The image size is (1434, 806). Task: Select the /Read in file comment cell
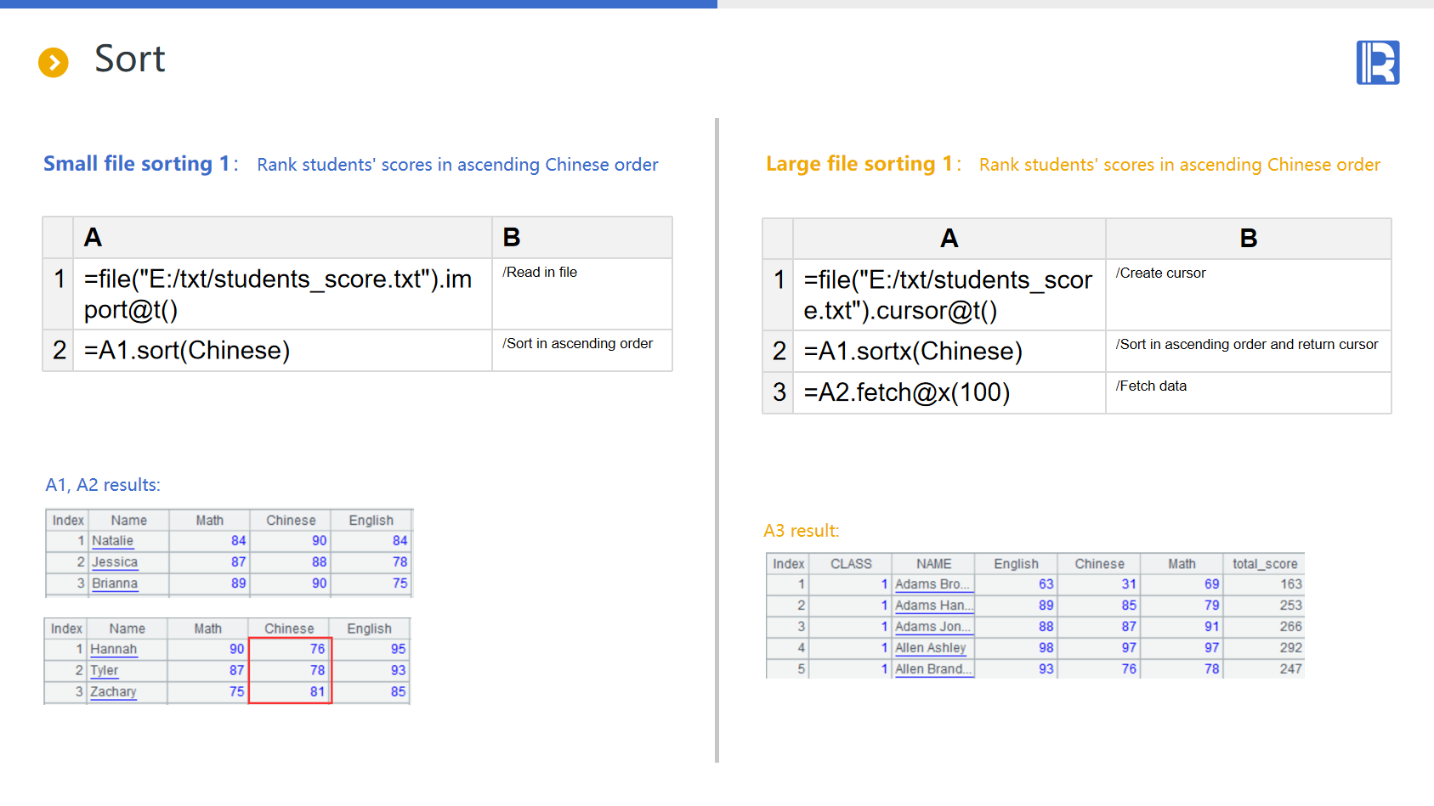pos(581,293)
